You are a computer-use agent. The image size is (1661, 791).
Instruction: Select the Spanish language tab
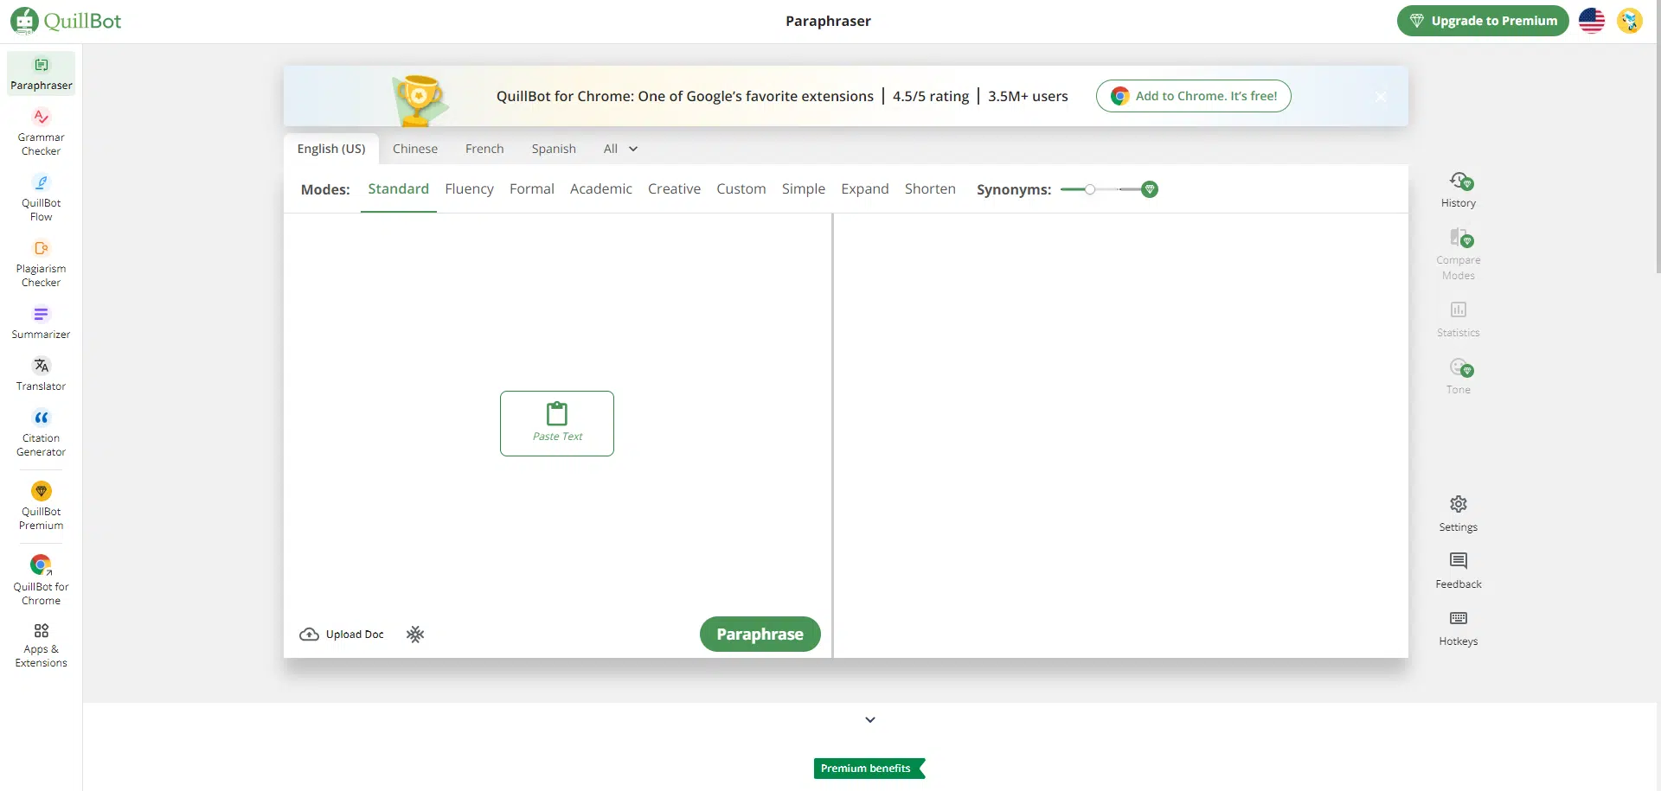tap(554, 149)
